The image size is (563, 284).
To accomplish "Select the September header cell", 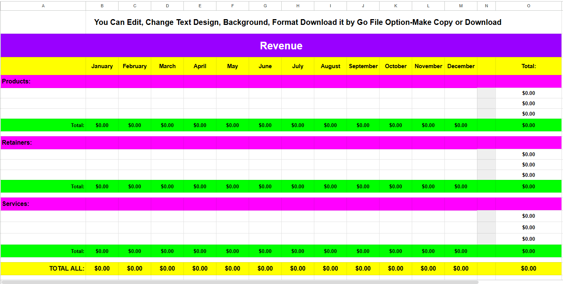I will pos(363,66).
